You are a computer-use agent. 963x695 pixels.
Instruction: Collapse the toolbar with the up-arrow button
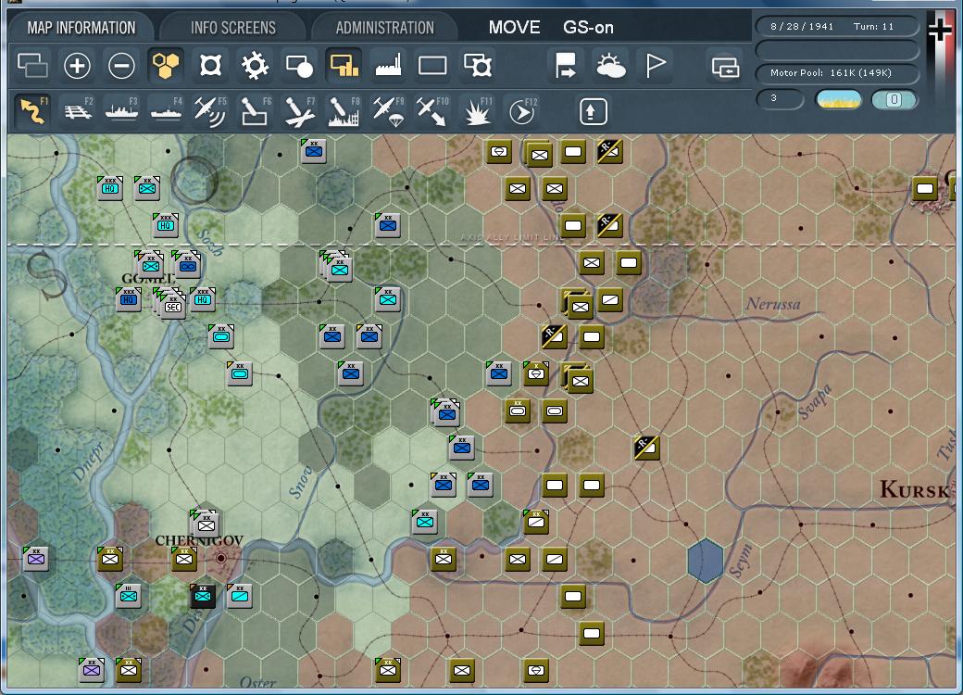pyautogui.click(x=592, y=110)
